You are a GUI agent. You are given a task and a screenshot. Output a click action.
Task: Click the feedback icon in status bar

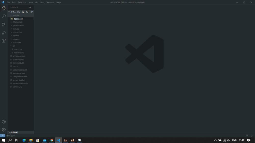[x=247, y=136]
